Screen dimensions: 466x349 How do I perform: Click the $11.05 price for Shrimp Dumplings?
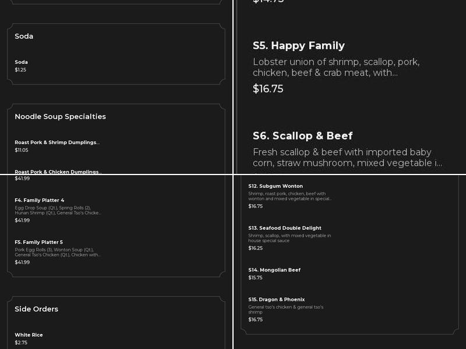pos(22,150)
